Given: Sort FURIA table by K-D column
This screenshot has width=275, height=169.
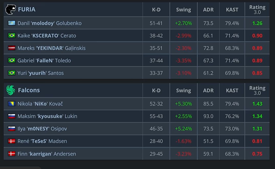Looking at the screenshot, I should [156, 10].
